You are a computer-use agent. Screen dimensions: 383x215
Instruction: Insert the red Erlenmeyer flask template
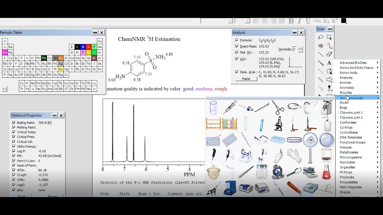326,172
